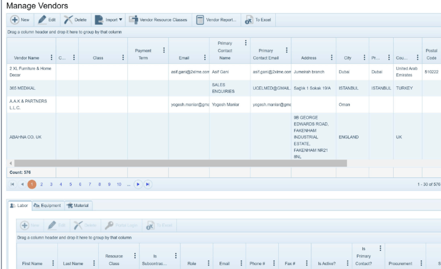Open the Import dropdown menu
This screenshot has width=441, height=269.
tap(110, 20)
